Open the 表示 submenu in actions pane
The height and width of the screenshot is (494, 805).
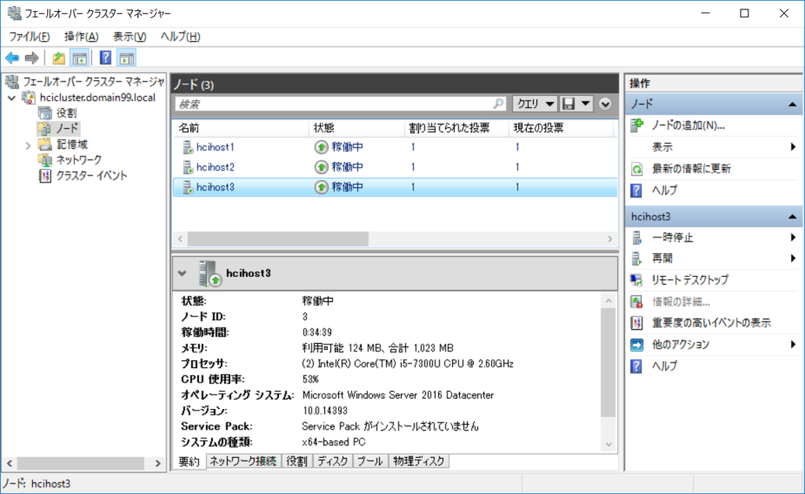click(x=714, y=147)
